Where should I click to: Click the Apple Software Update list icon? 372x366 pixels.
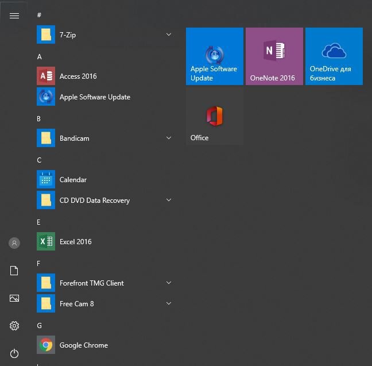pos(46,97)
